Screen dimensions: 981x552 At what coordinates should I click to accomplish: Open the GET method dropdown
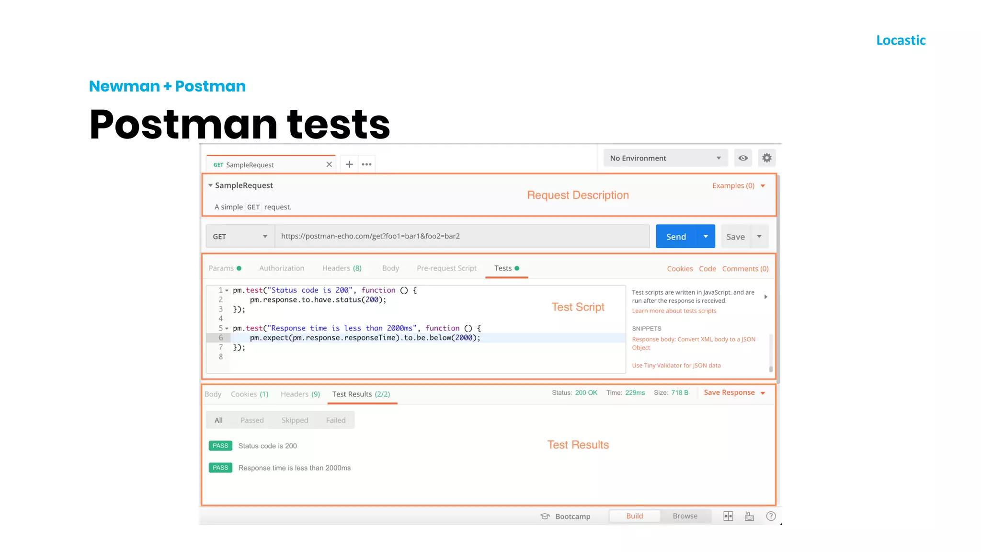(x=240, y=237)
